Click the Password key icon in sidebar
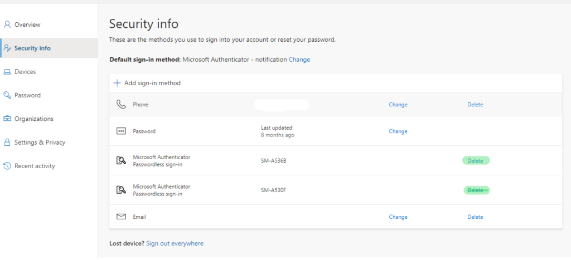This screenshot has width=571, height=260. (7, 95)
